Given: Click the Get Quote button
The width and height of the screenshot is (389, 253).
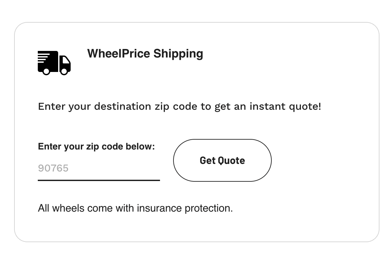Looking at the screenshot, I should coord(222,160).
